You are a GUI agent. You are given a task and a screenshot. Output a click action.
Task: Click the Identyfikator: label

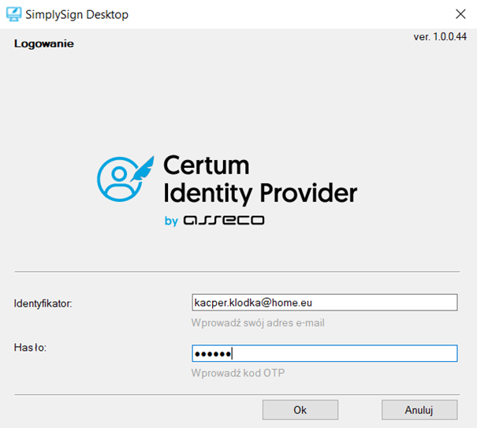43,303
